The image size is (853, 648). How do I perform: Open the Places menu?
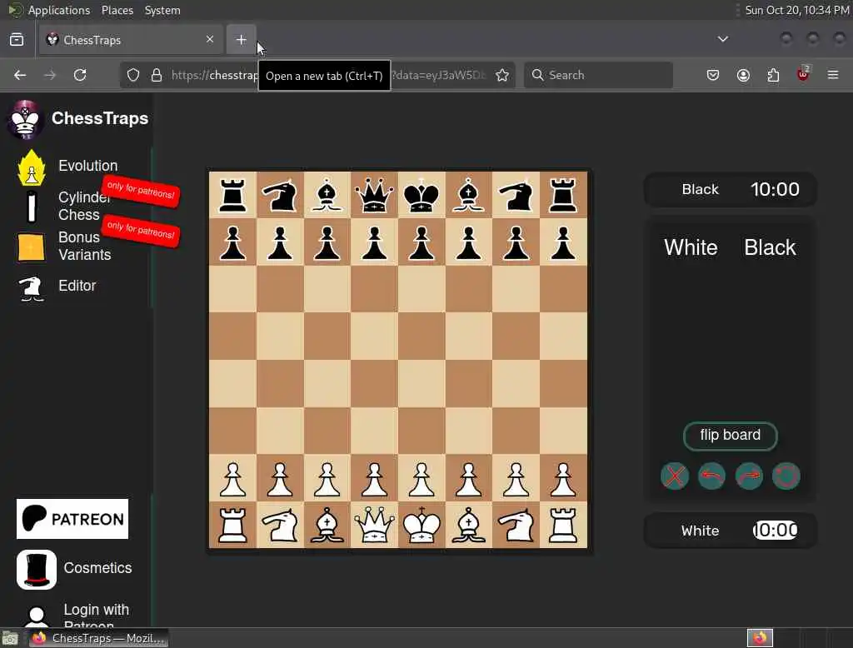(117, 10)
